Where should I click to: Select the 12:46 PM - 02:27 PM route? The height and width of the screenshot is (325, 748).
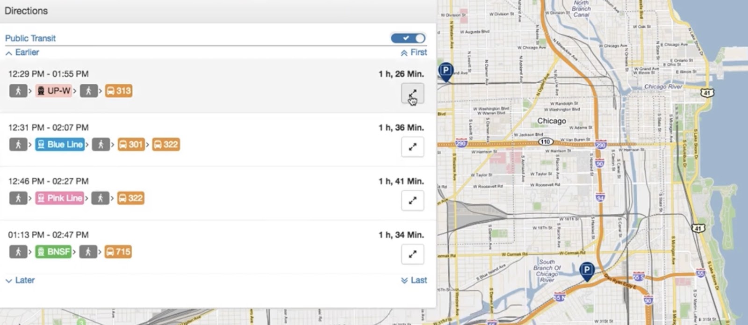tap(49, 181)
